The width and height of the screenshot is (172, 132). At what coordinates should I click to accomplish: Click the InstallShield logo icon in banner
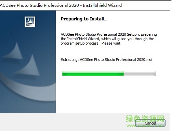click(x=30, y=22)
